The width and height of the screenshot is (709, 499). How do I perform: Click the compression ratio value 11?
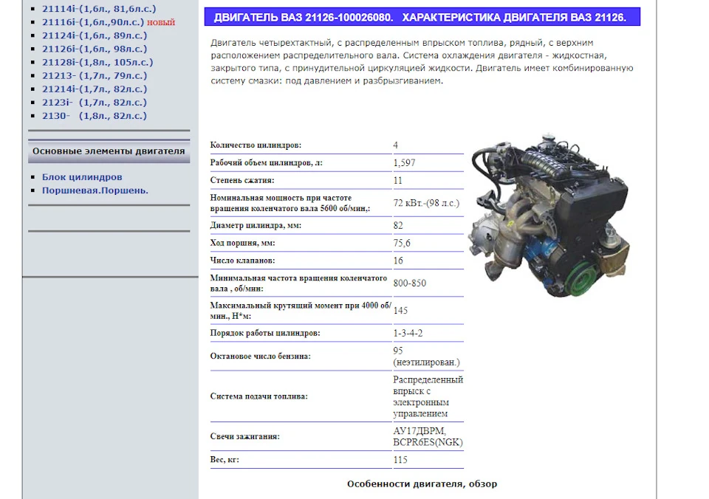pyautogui.click(x=398, y=180)
